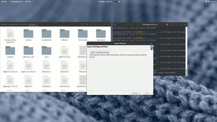
Task: Select the components folder icon
Action: tap(46, 33)
